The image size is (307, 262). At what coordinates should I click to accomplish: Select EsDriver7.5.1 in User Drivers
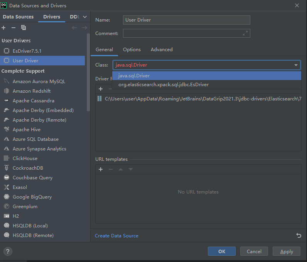tap(42, 51)
